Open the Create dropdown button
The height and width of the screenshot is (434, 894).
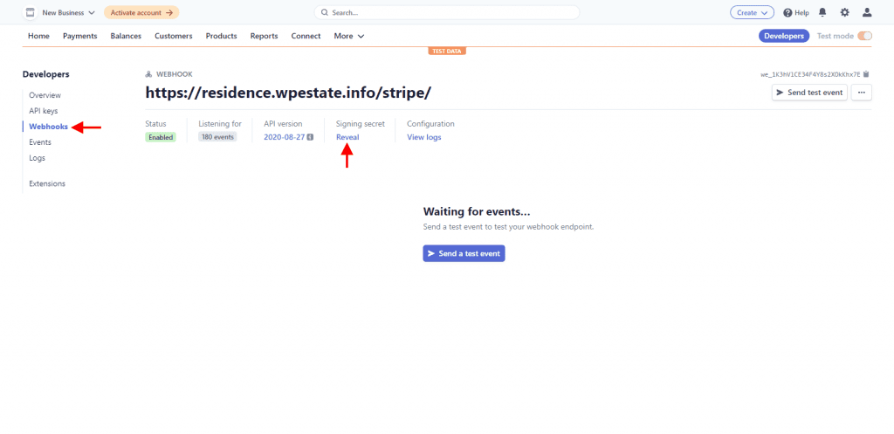[x=752, y=12]
